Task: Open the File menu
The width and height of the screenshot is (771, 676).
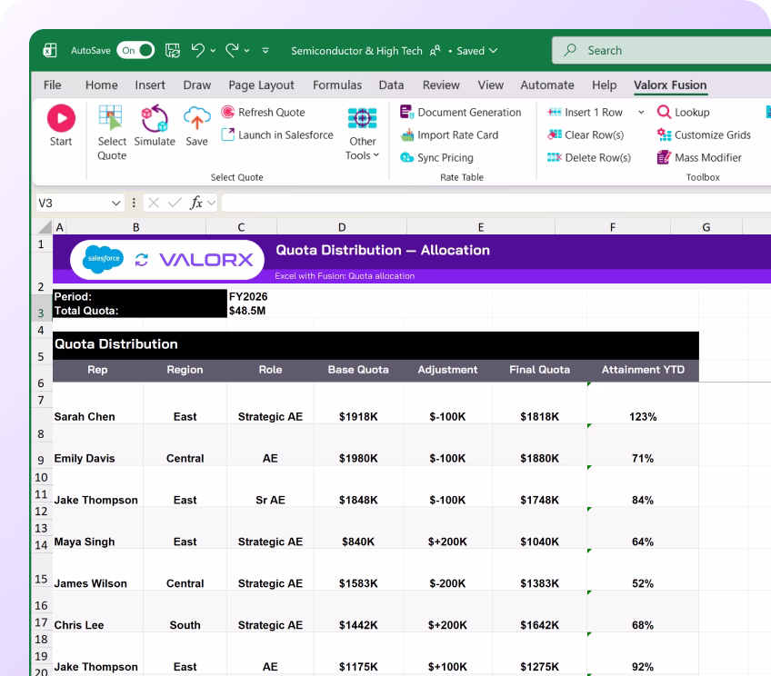Action: tap(52, 85)
